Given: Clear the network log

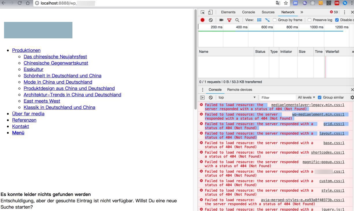Looking at the screenshot, I should click(211, 20).
